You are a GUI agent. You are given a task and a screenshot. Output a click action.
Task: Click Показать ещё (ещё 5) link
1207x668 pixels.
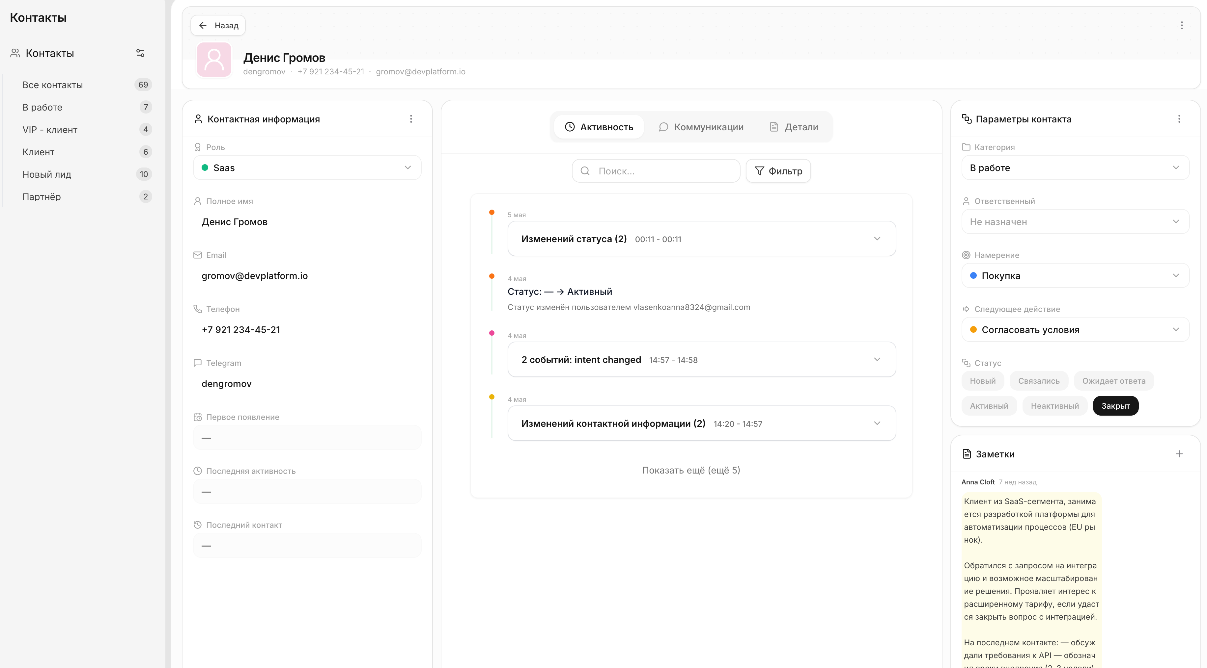691,470
